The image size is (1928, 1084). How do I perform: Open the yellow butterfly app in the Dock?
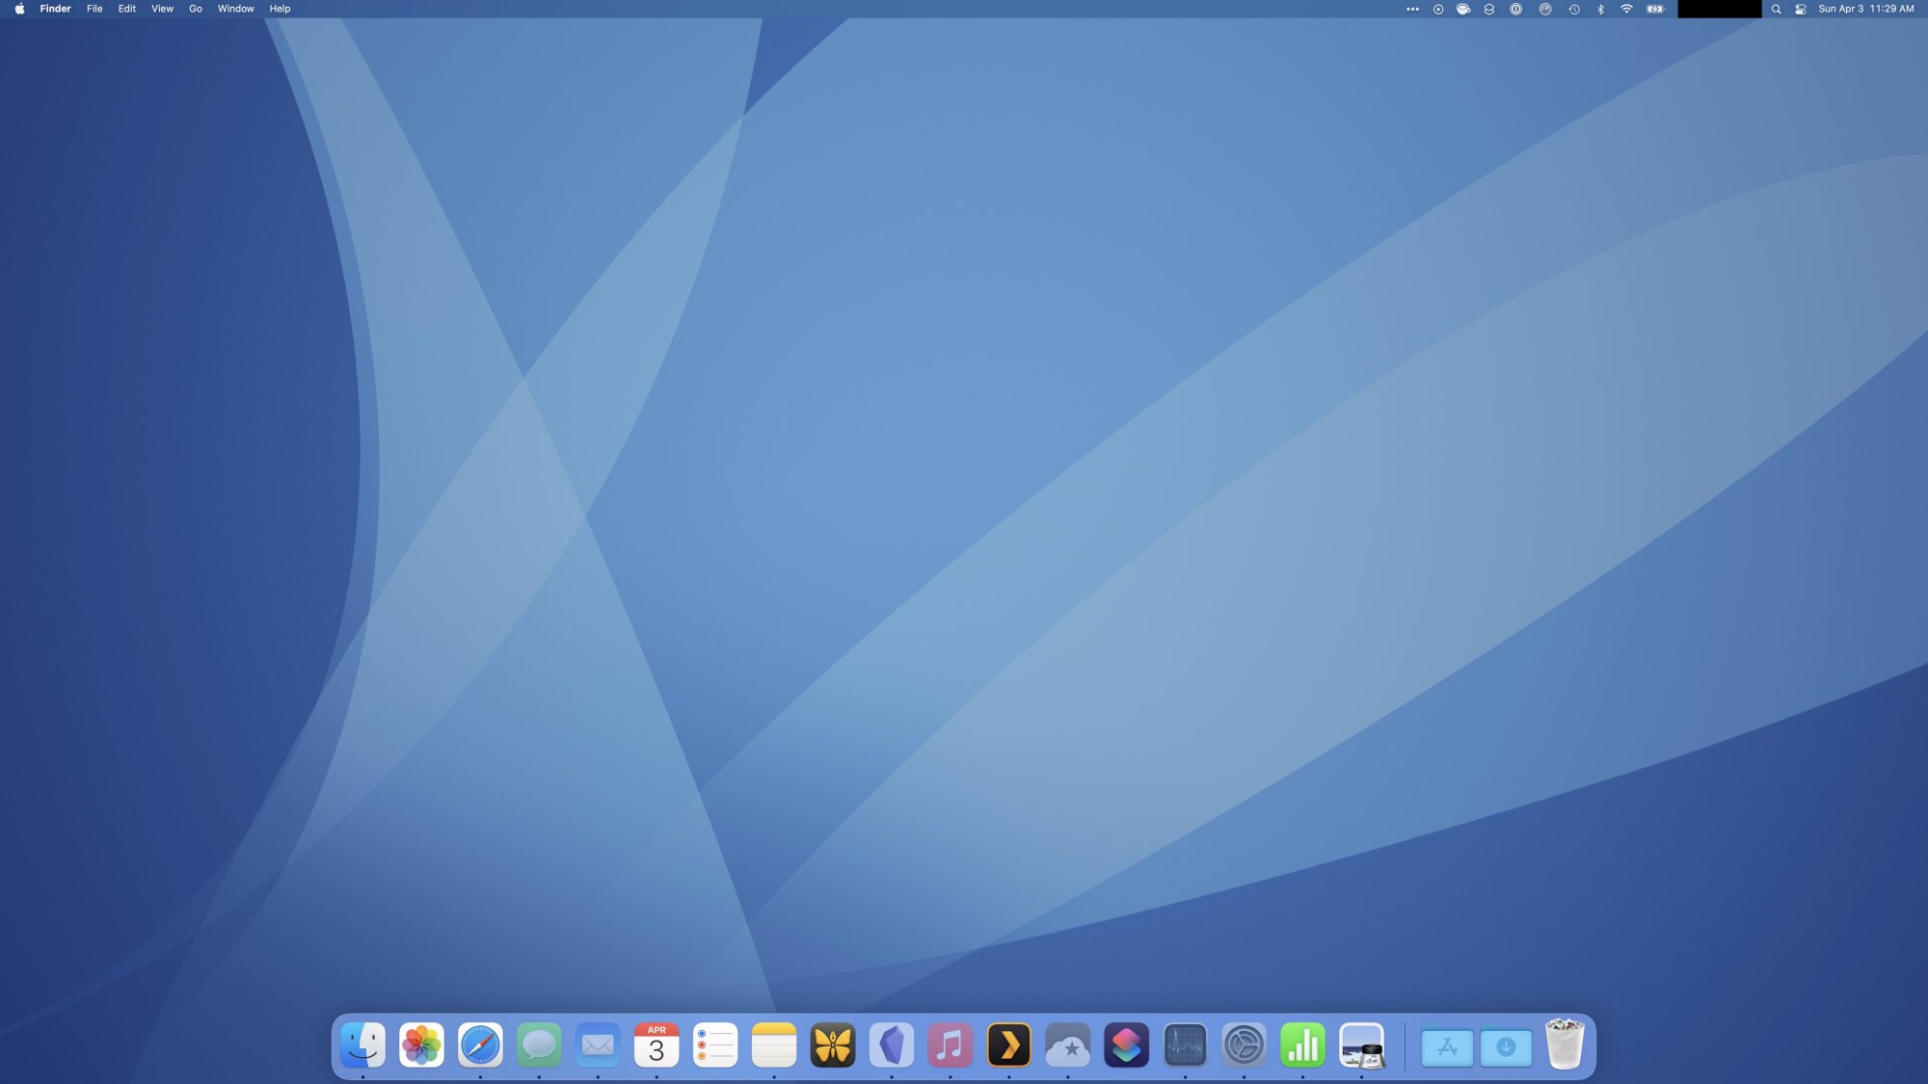[833, 1045]
